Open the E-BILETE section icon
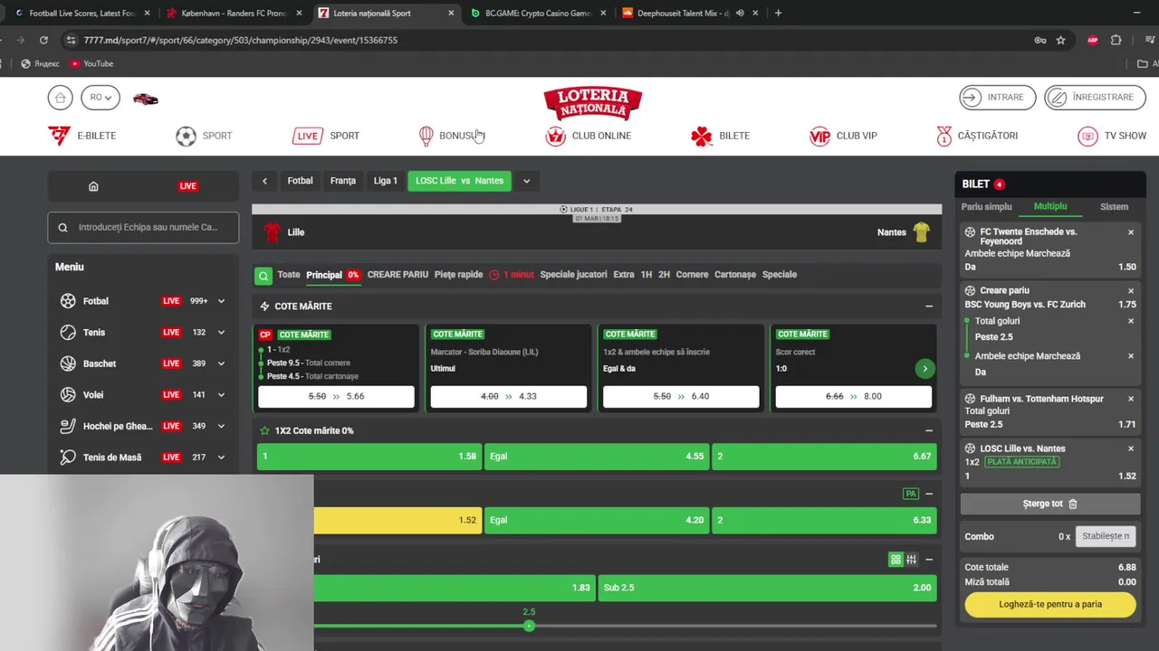Screen dimensions: 1159x651 point(59,136)
